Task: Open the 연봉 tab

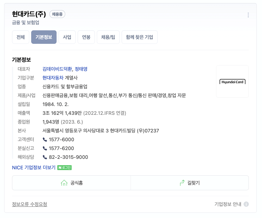Action: pos(86,37)
